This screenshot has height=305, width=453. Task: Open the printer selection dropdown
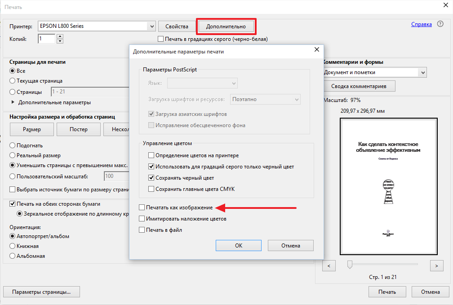151,26
